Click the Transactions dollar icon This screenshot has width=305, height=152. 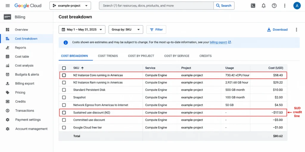click(x=7, y=111)
